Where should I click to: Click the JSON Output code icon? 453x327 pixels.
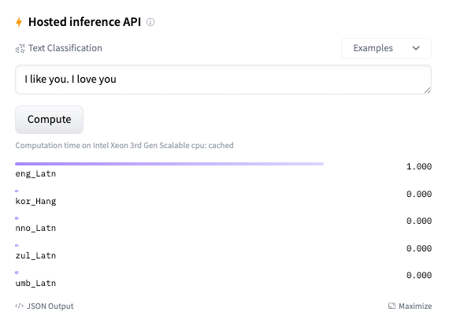click(x=20, y=306)
